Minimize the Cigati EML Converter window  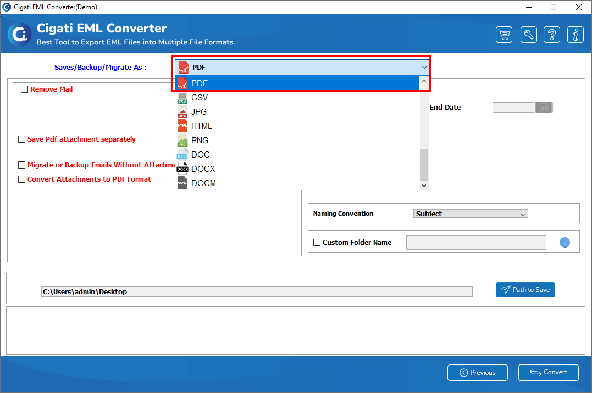529,7
